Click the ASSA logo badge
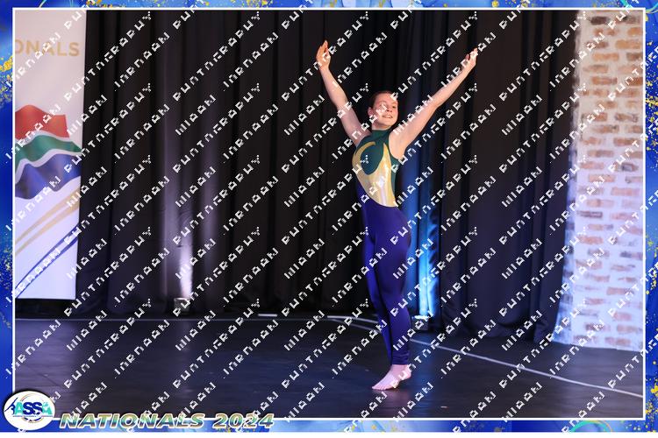This screenshot has height=438, width=658. [29, 410]
